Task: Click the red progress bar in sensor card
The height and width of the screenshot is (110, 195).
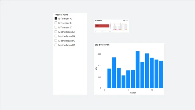Action: coord(102,26)
